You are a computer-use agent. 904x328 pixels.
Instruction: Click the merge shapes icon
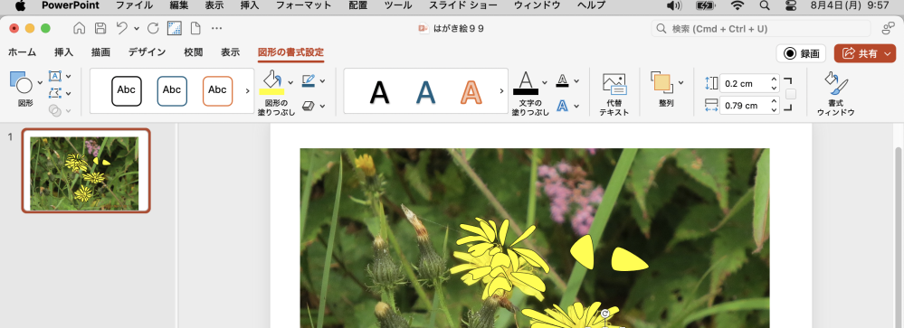[x=55, y=109]
